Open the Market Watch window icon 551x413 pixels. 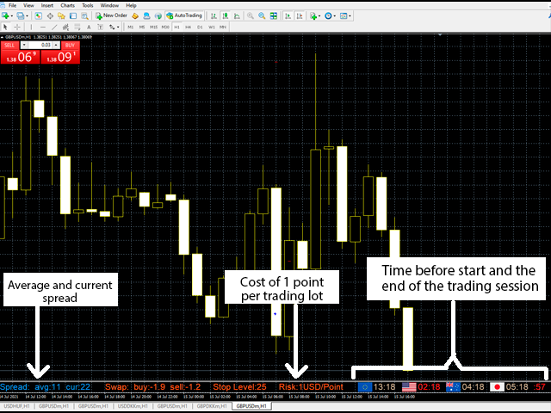[x=38, y=15]
